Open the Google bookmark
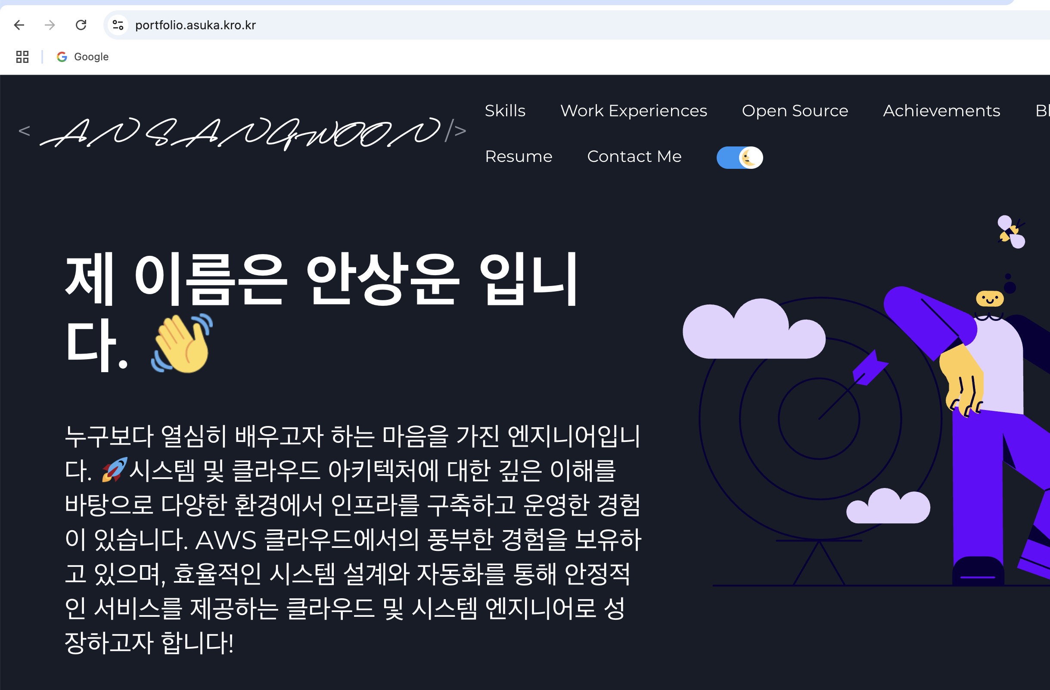The height and width of the screenshot is (690, 1050). tap(83, 57)
